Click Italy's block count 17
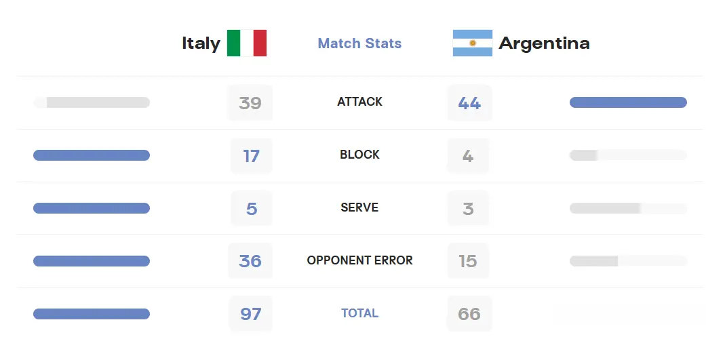 251,156
